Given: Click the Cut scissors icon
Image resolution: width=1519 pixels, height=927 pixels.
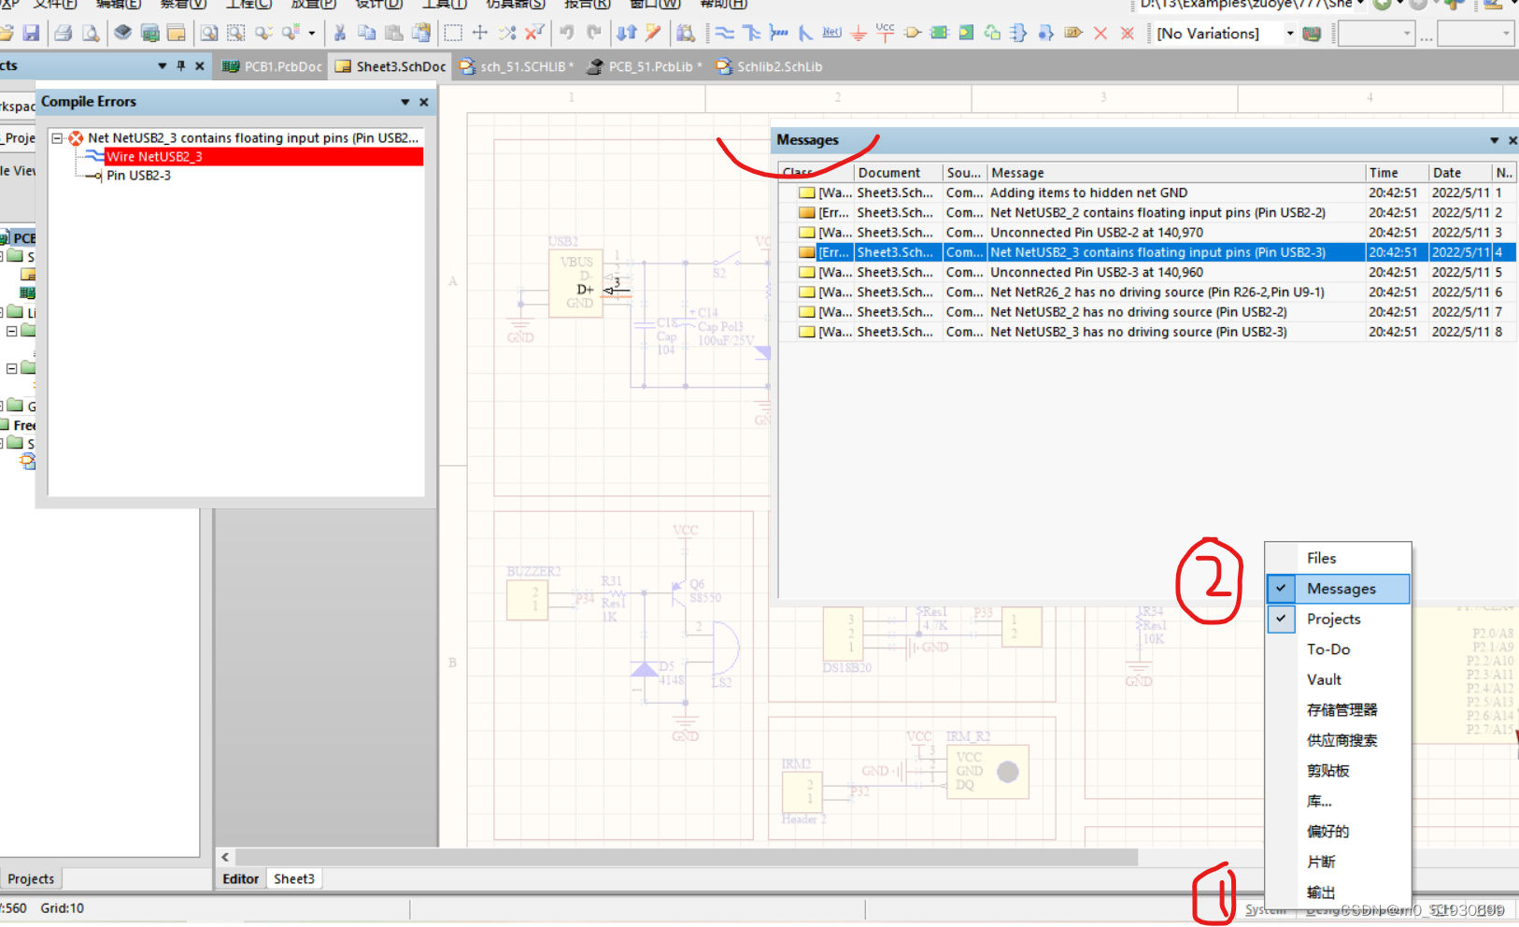Looking at the screenshot, I should (340, 34).
